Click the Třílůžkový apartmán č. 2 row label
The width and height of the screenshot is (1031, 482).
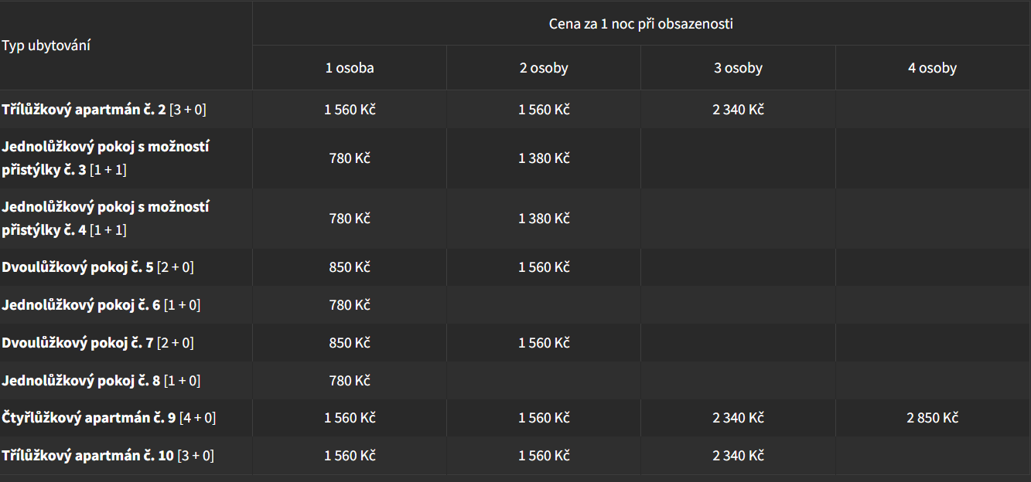click(104, 110)
